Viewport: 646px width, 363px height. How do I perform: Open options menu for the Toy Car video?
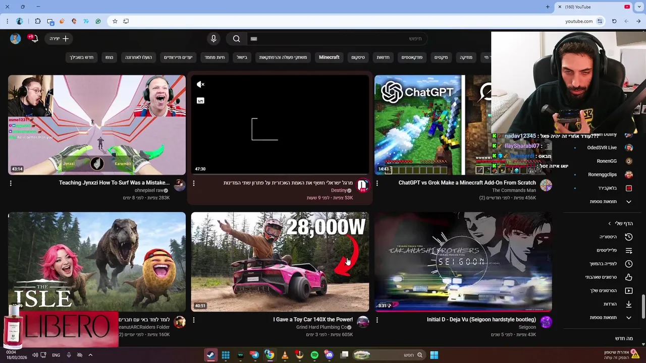(x=194, y=320)
